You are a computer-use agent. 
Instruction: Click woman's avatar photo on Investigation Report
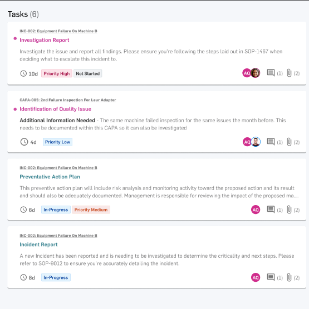[256, 73]
